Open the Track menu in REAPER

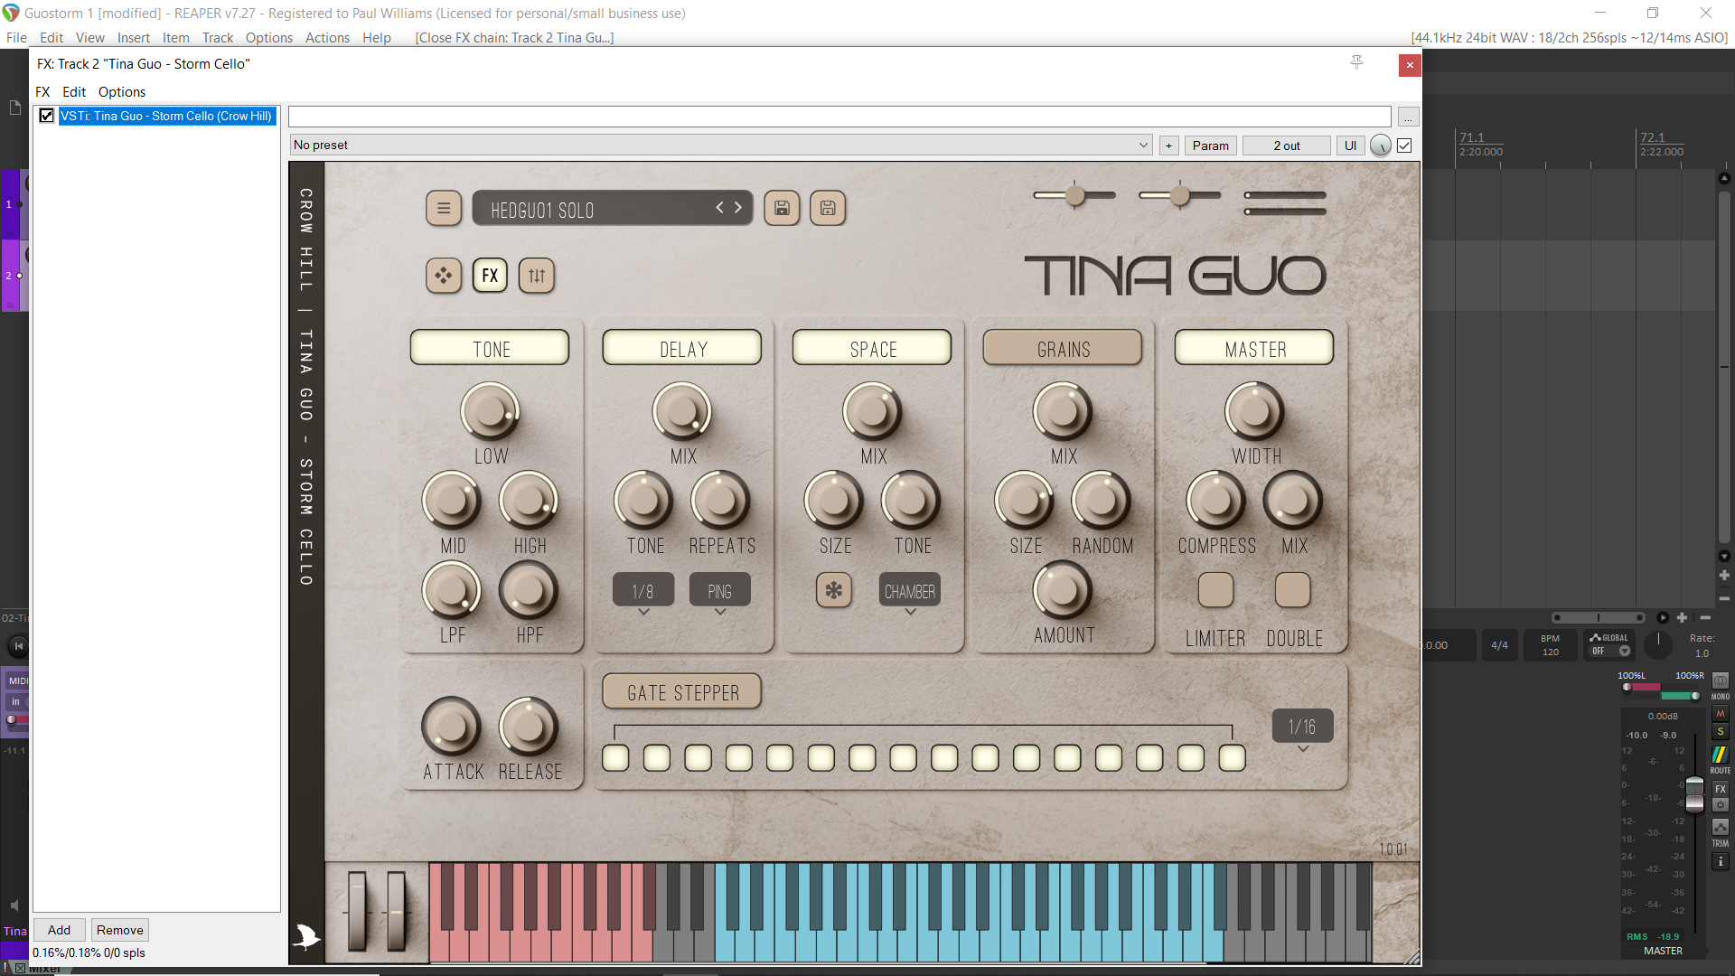(217, 38)
